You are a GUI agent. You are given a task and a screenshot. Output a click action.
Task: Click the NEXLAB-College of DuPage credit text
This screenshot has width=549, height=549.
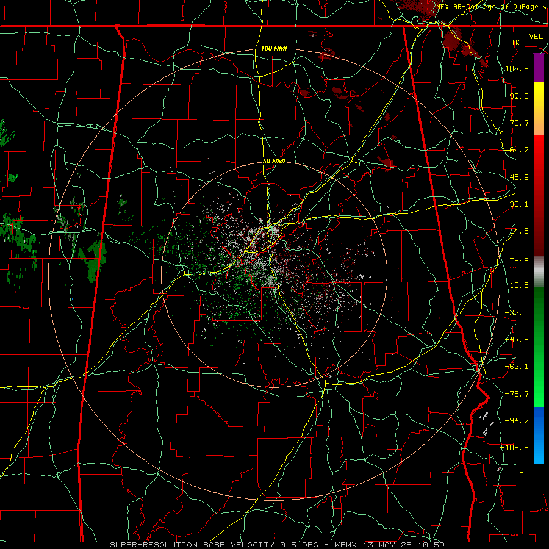coord(491,7)
